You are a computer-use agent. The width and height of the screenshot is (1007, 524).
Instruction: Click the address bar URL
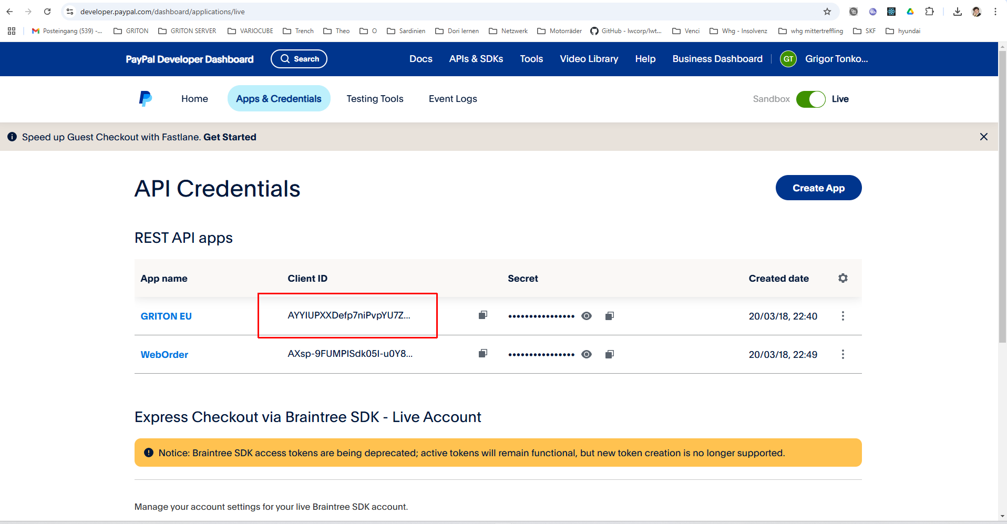[162, 12]
